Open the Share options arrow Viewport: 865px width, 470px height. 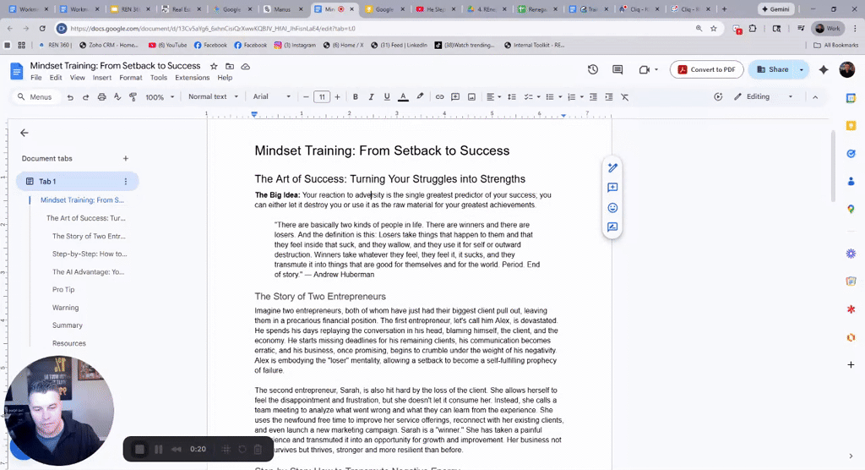(x=802, y=69)
